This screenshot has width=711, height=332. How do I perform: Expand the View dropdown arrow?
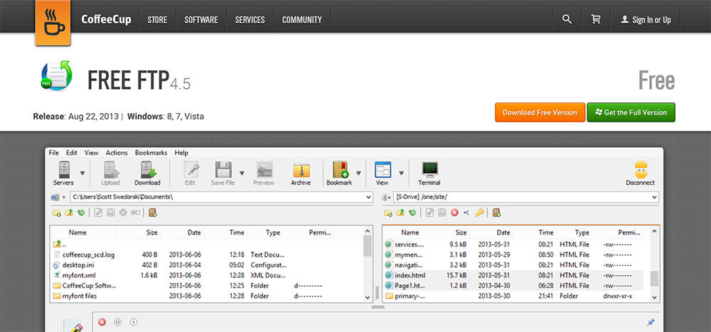click(401, 173)
